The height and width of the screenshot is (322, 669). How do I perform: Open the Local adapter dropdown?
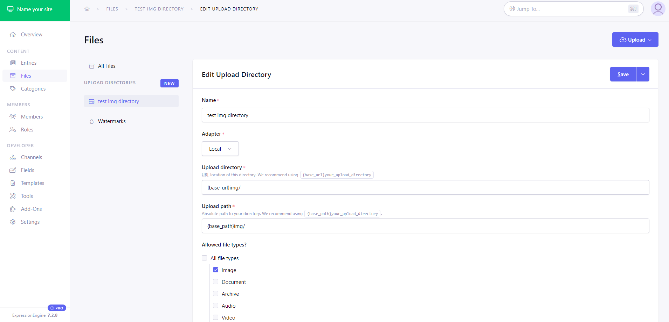point(220,149)
